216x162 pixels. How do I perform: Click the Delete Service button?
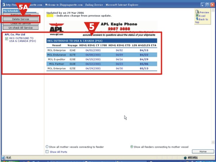coord(21,19)
